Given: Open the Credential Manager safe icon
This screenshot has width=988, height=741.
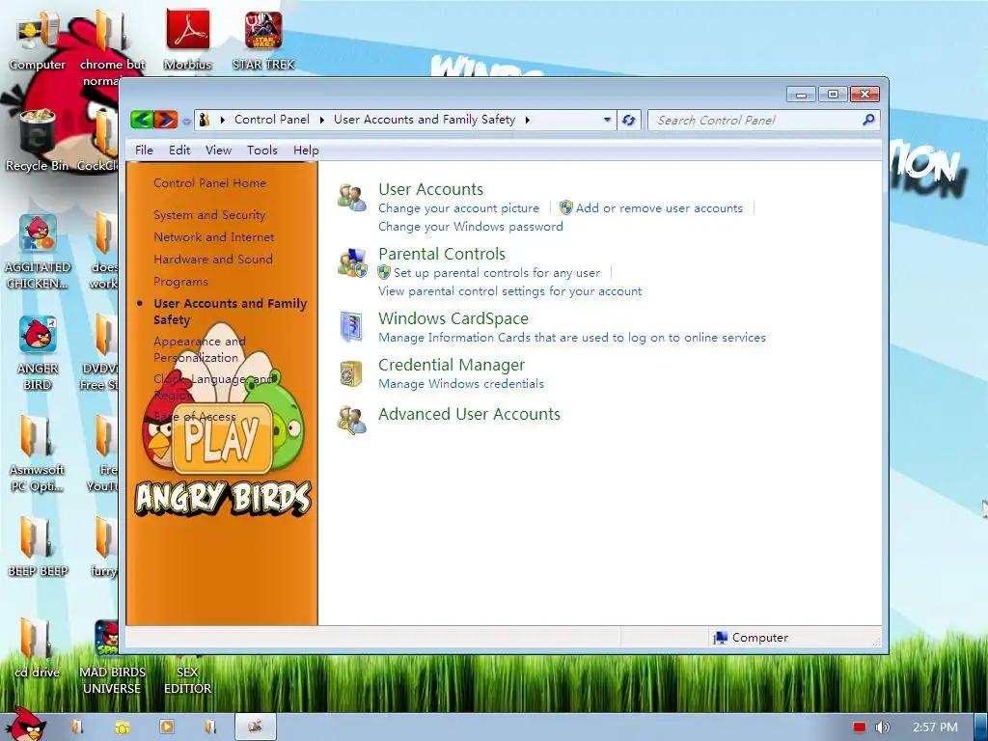Looking at the screenshot, I should coord(351,373).
